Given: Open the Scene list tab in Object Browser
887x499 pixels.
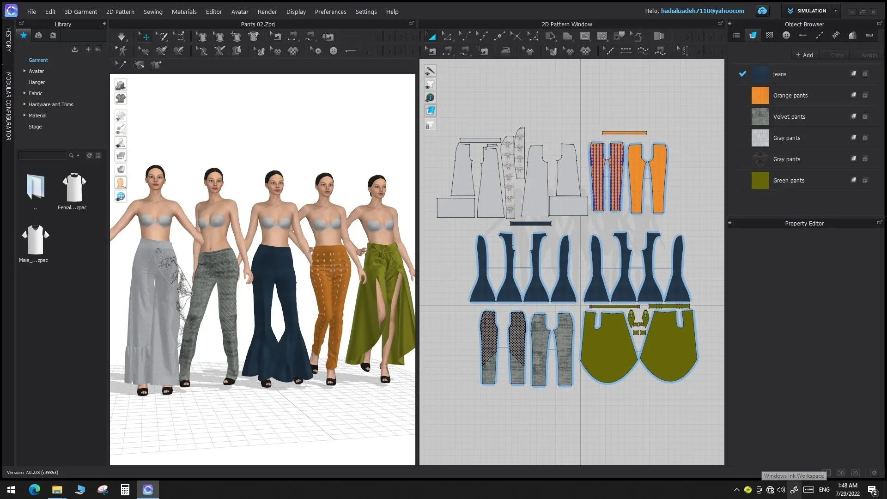Looking at the screenshot, I should (736, 35).
